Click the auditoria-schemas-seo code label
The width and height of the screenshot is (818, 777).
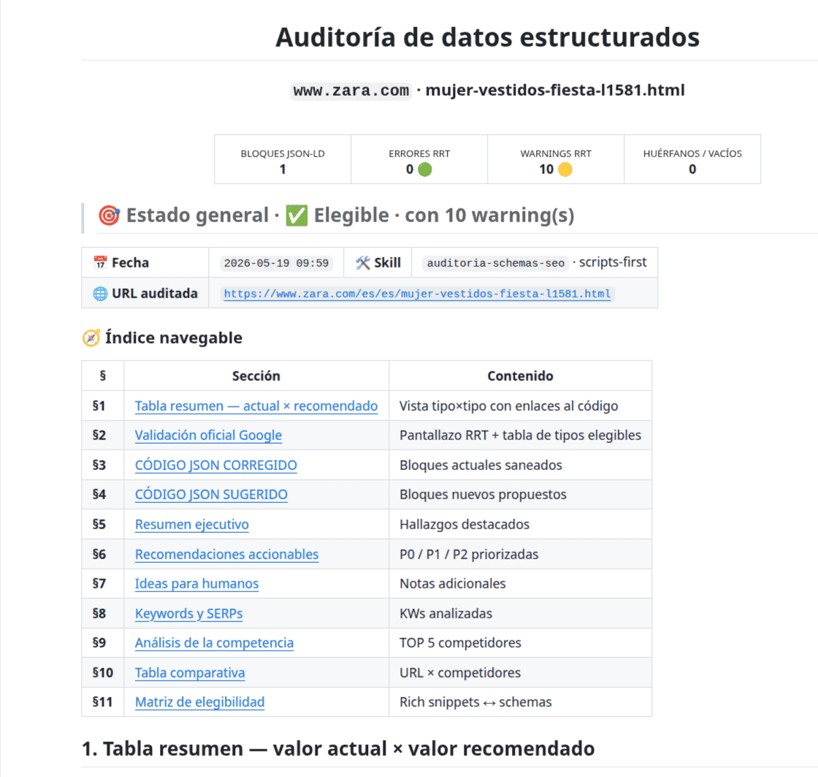click(x=496, y=263)
